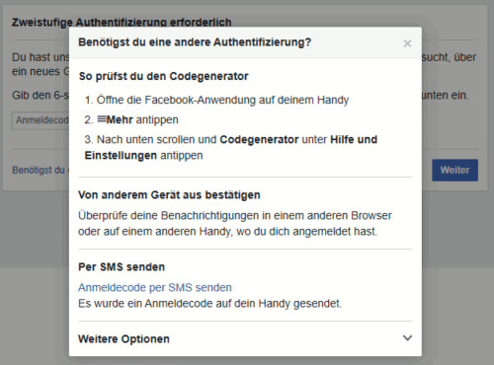
Task: Click the hamburger menu icon beside Mehr
Action: [x=102, y=119]
